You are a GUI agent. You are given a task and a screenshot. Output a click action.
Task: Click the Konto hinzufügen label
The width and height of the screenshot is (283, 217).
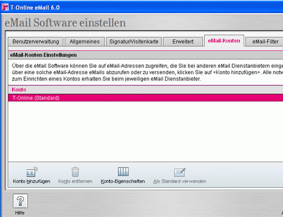tap(31, 181)
